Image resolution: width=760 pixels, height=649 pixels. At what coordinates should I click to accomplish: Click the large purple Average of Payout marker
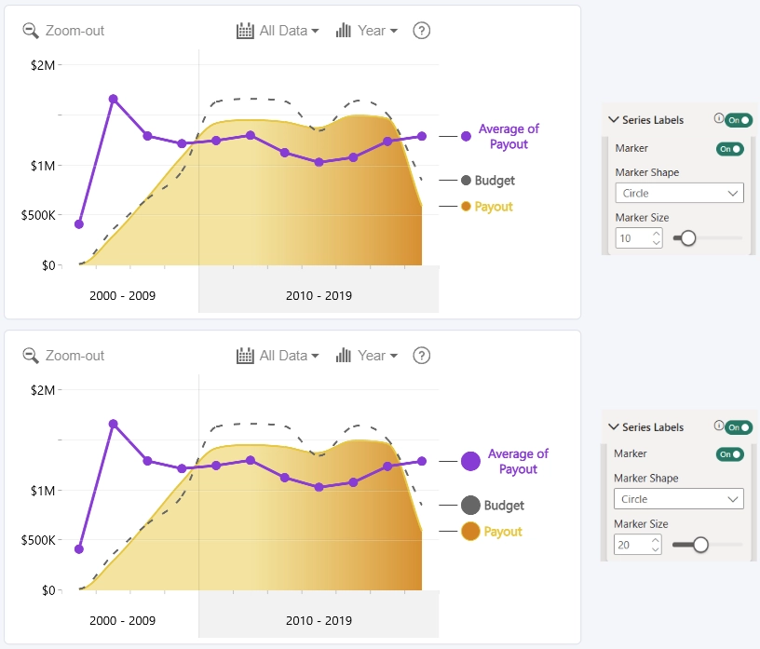coord(470,461)
